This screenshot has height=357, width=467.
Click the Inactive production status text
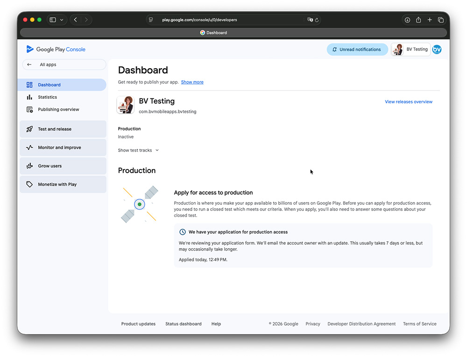(126, 137)
